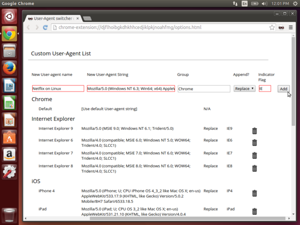Viewport: 300px width, 225px height.
Task: Focus the Indicator Flag input field
Action: tap(265, 88)
